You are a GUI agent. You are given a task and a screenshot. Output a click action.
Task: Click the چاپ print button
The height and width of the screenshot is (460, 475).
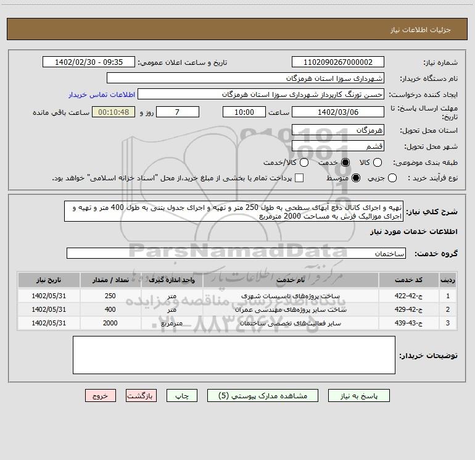click(182, 396)
